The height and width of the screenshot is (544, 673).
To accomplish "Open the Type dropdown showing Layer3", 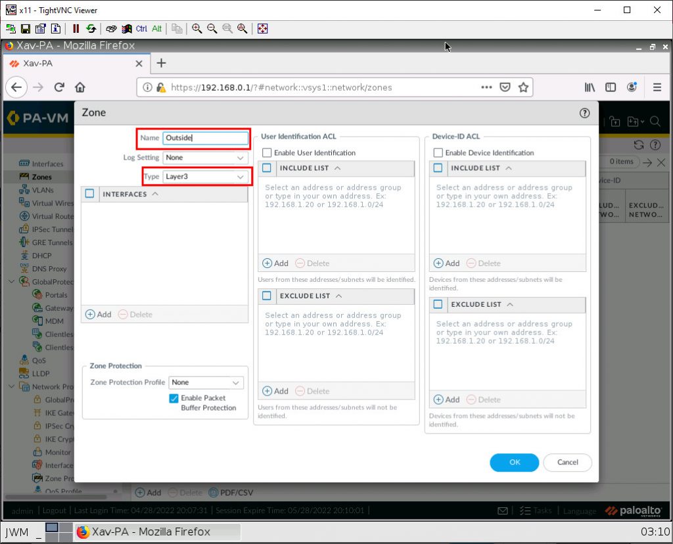I will [204, 177].
